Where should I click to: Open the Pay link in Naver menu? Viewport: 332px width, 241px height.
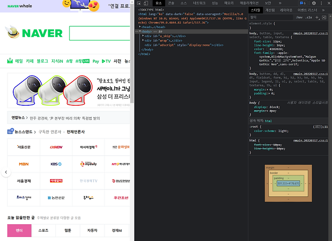tap(96, 61)
